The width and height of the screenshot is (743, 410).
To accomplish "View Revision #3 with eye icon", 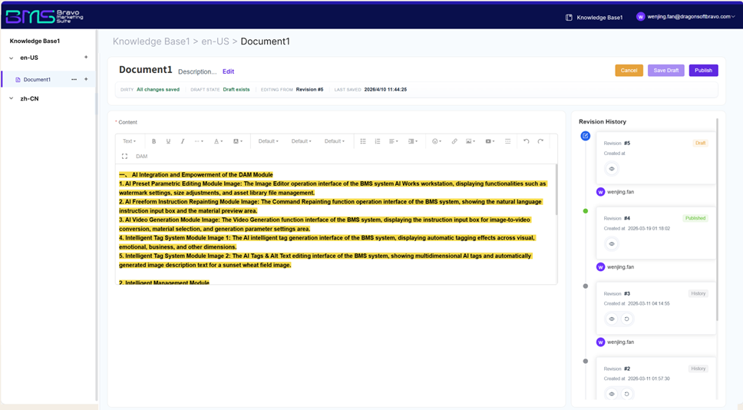I will (x=612, y=319).
